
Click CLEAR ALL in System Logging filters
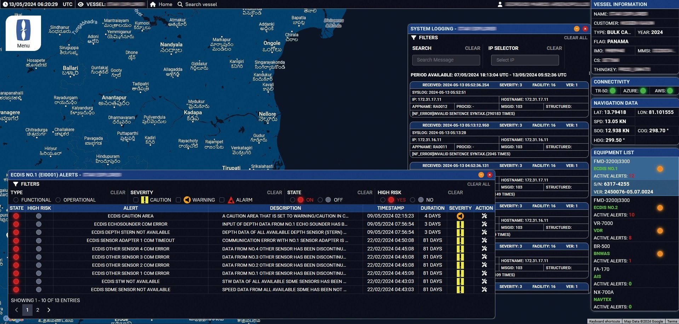click(x=576, y=38)
